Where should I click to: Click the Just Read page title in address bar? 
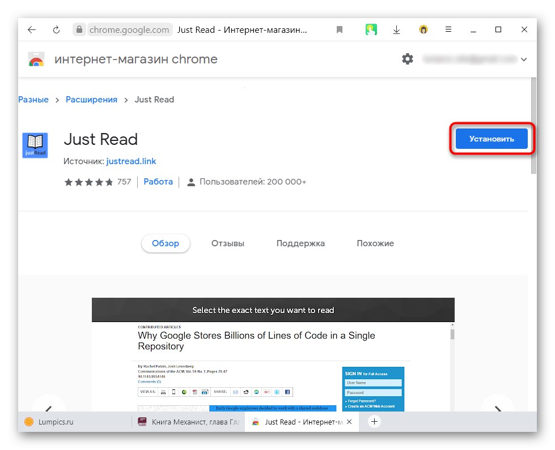[242, 29]
